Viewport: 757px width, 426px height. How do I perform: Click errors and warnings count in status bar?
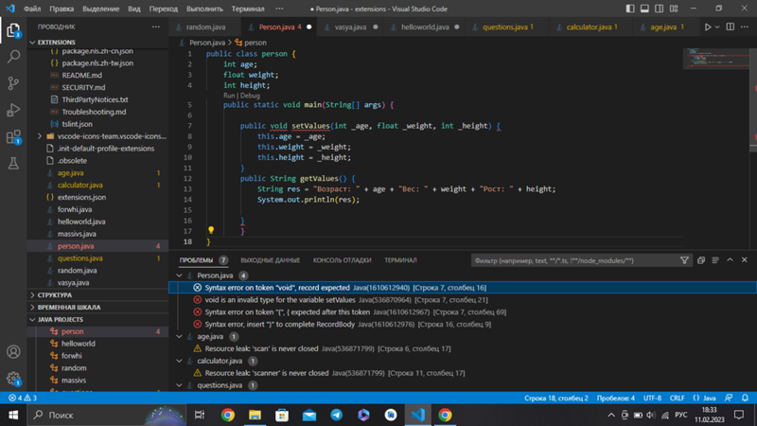point(23,399)
